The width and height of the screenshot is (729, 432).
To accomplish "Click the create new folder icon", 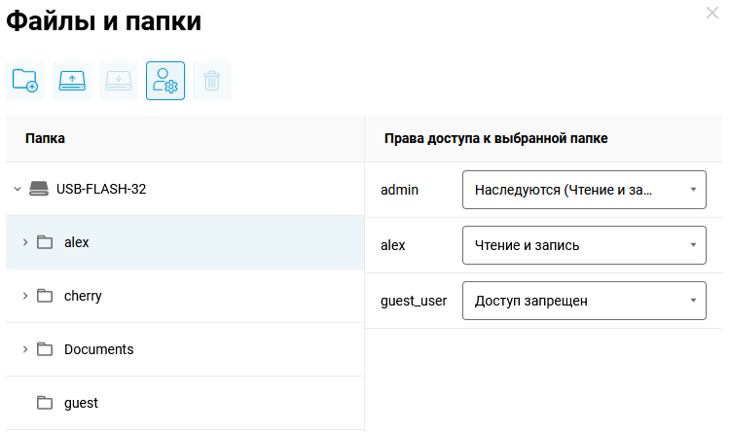I will coord(25,81).
